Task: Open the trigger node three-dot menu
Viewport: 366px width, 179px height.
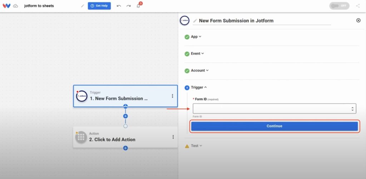Action: (172, 96)
